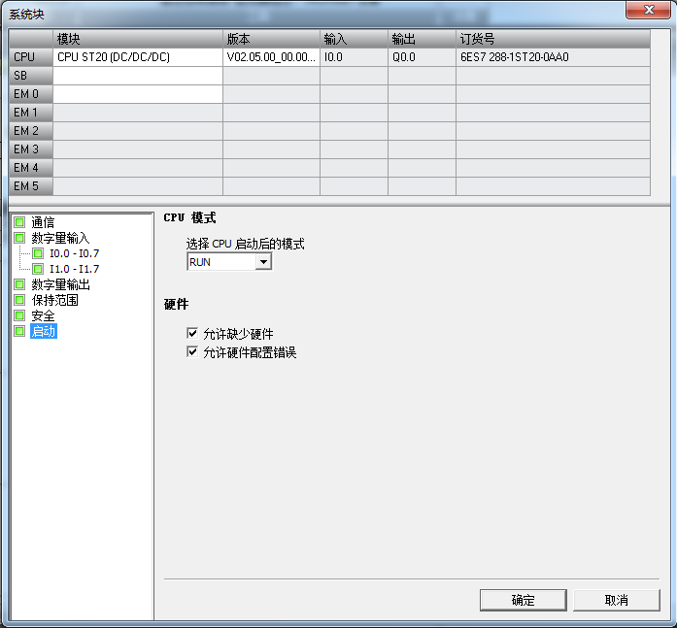Select the 通信 tree item label

point(43,222)
